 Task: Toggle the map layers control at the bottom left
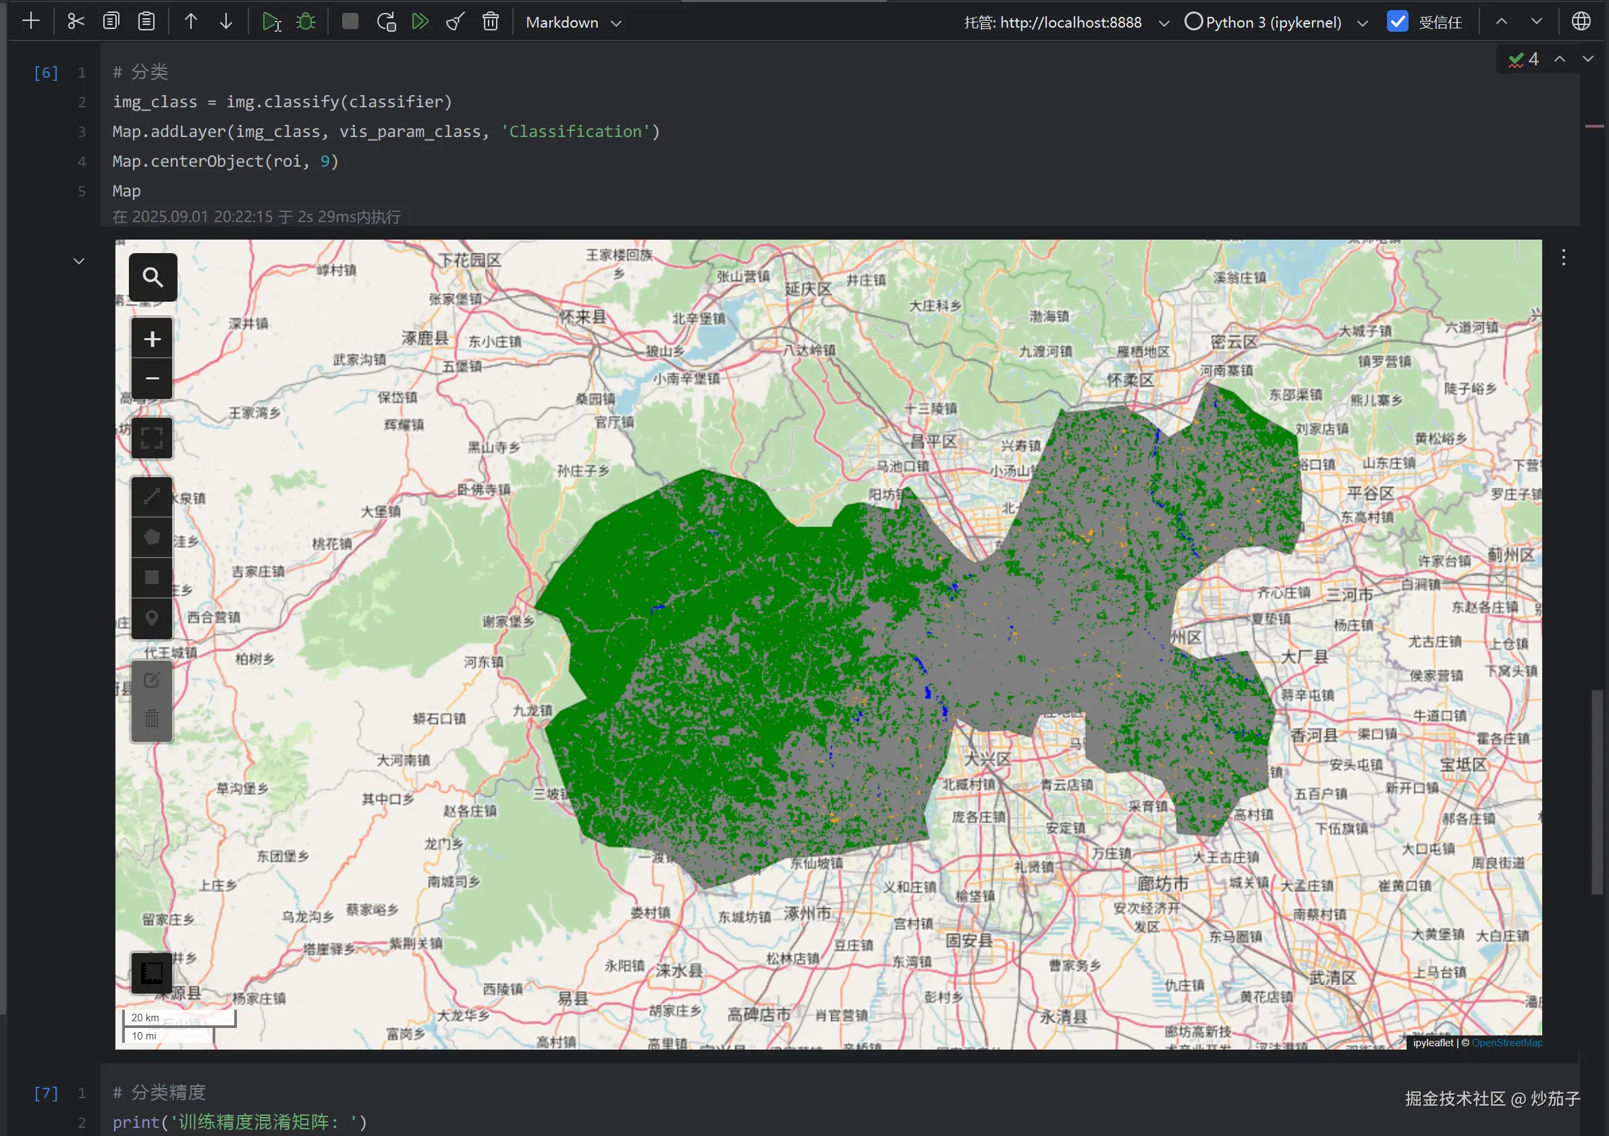tap(152, 973)
